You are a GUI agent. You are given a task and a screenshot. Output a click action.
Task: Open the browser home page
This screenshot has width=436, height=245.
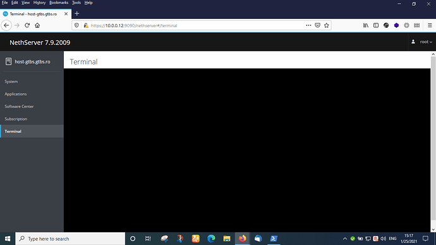click(x=37, y=25)
